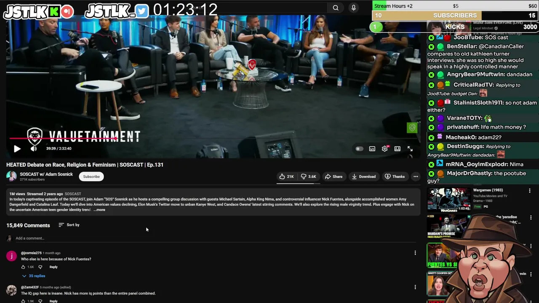The height and width of the screenshot is (303, 539).
Task: Reply to the @jcorreia275 comment
Action: click(53, 267)
